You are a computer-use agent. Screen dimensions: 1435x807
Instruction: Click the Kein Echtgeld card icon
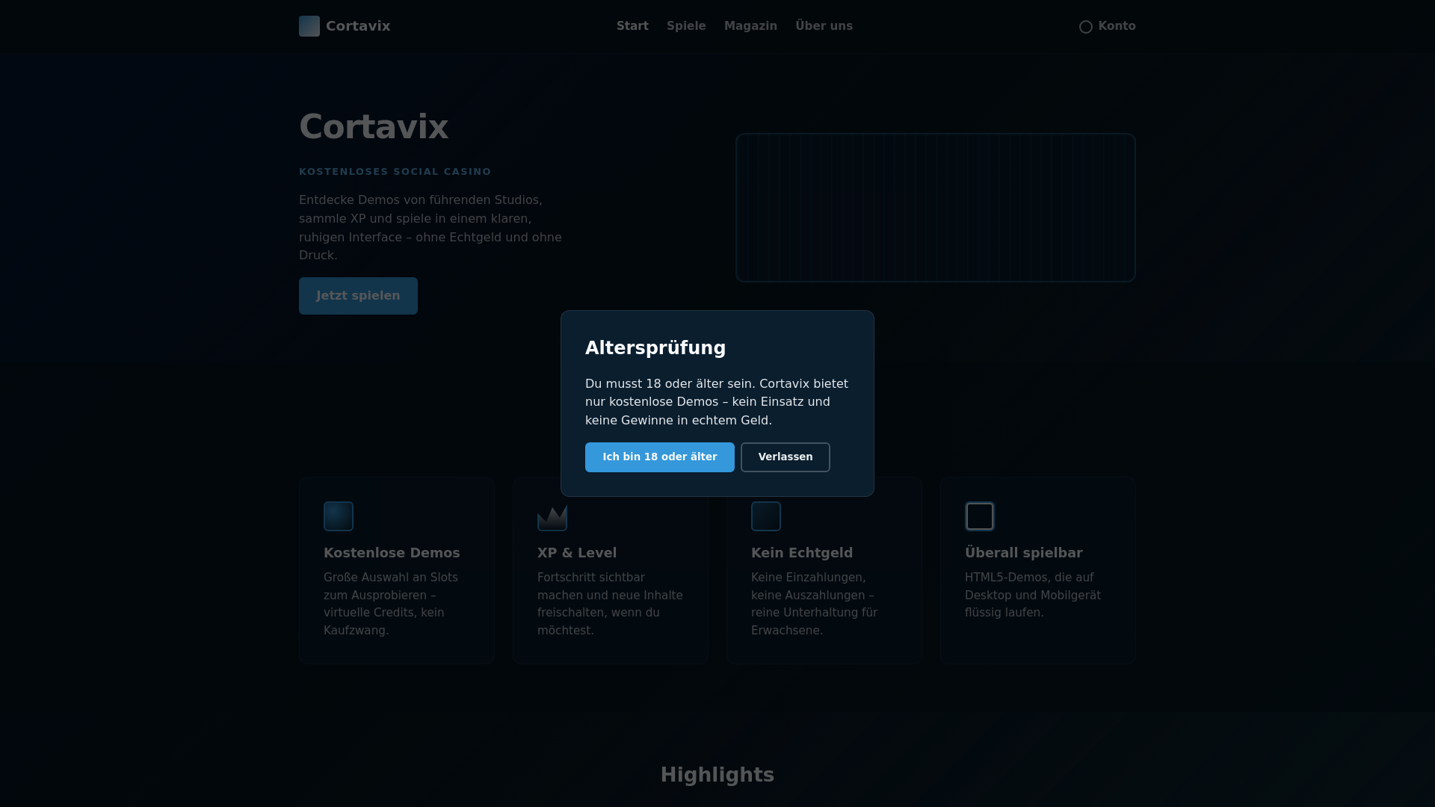click(766, 516)
